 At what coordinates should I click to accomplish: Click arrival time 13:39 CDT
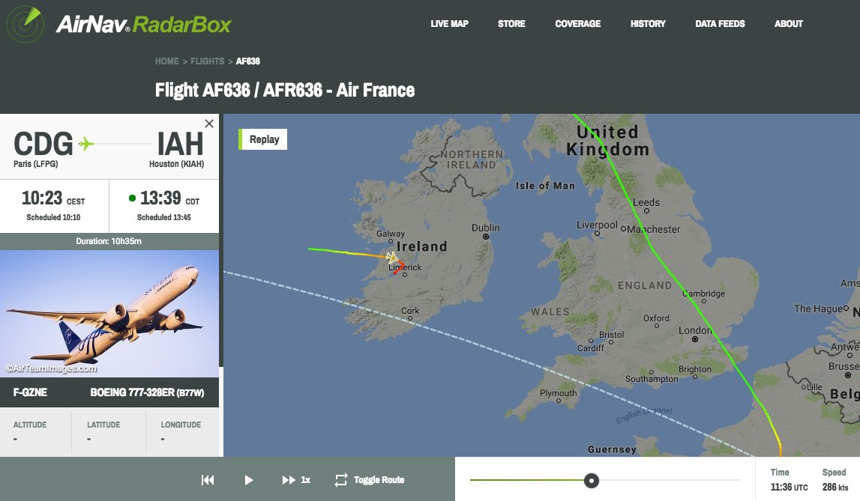coord(169,198)
